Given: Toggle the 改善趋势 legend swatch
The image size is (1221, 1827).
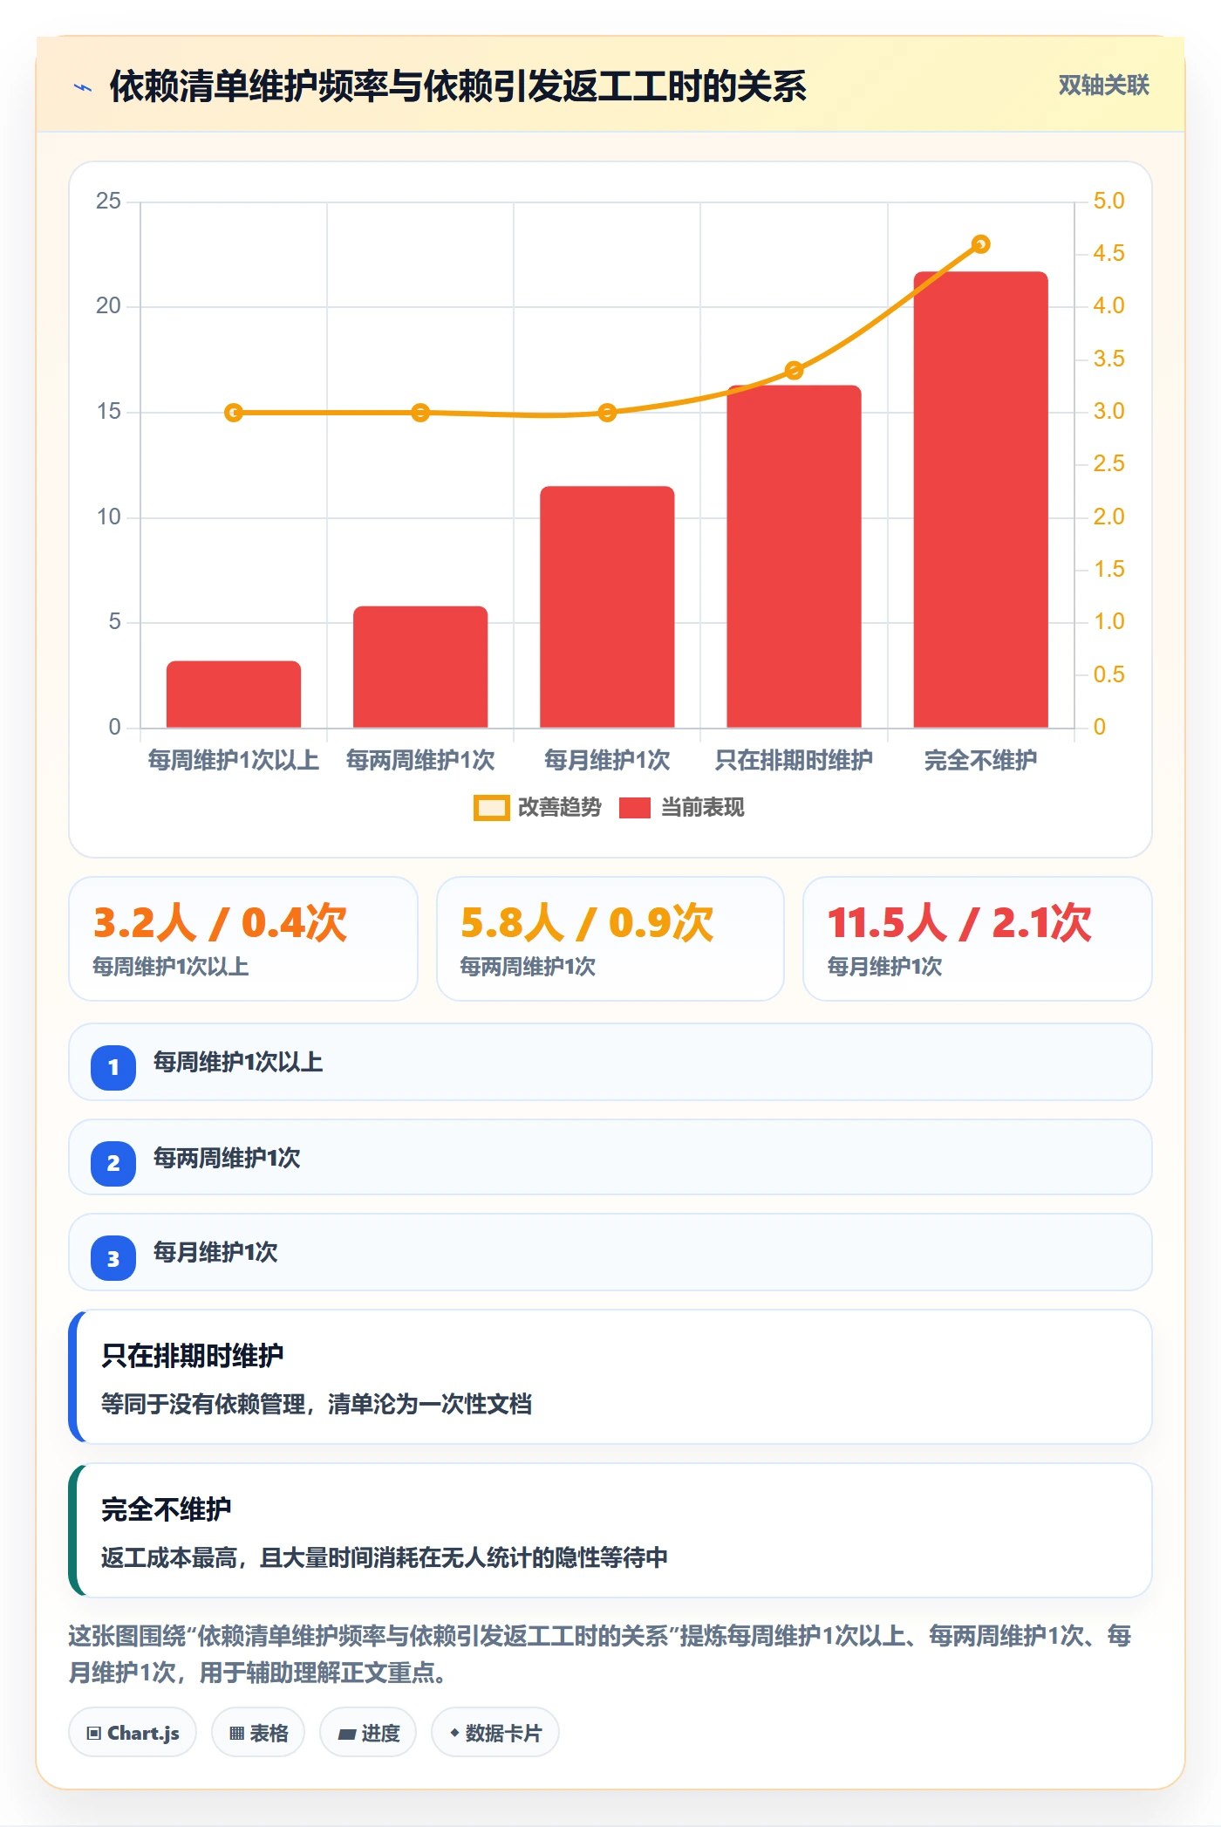Looking at the screenshot, I should pyautogui.click(x=491, y=808).
